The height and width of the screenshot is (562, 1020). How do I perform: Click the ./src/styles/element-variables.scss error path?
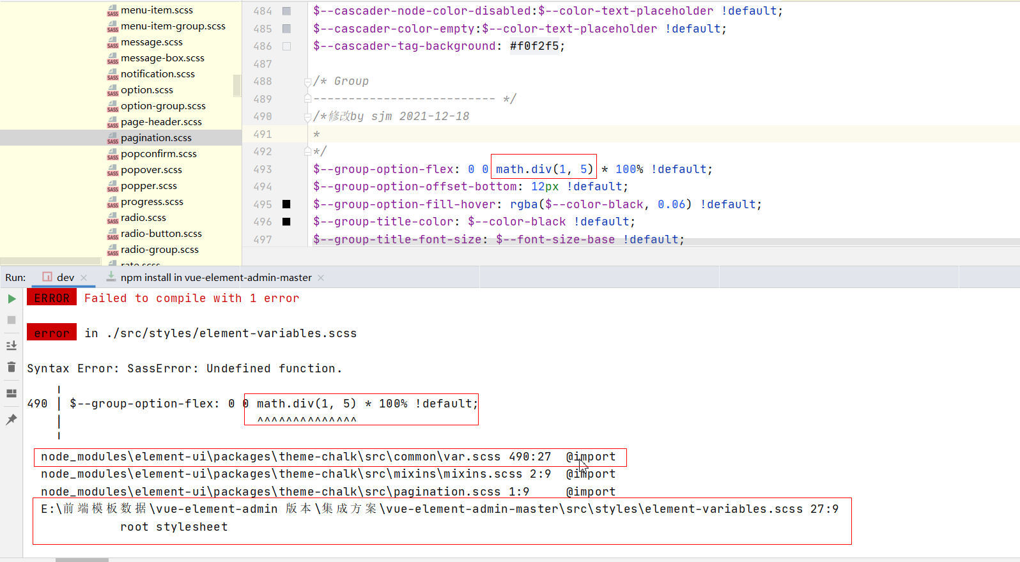tap(231, 333)
